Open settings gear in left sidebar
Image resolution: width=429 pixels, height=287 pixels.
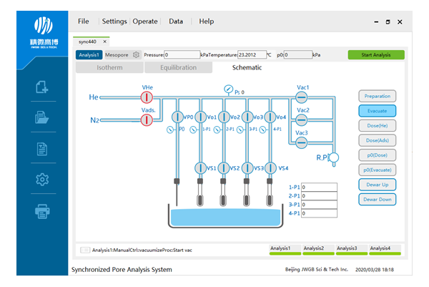[x=41, y=180]
